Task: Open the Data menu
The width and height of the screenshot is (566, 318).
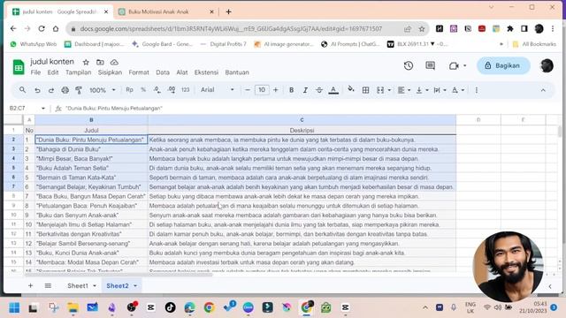Action: 163,72
